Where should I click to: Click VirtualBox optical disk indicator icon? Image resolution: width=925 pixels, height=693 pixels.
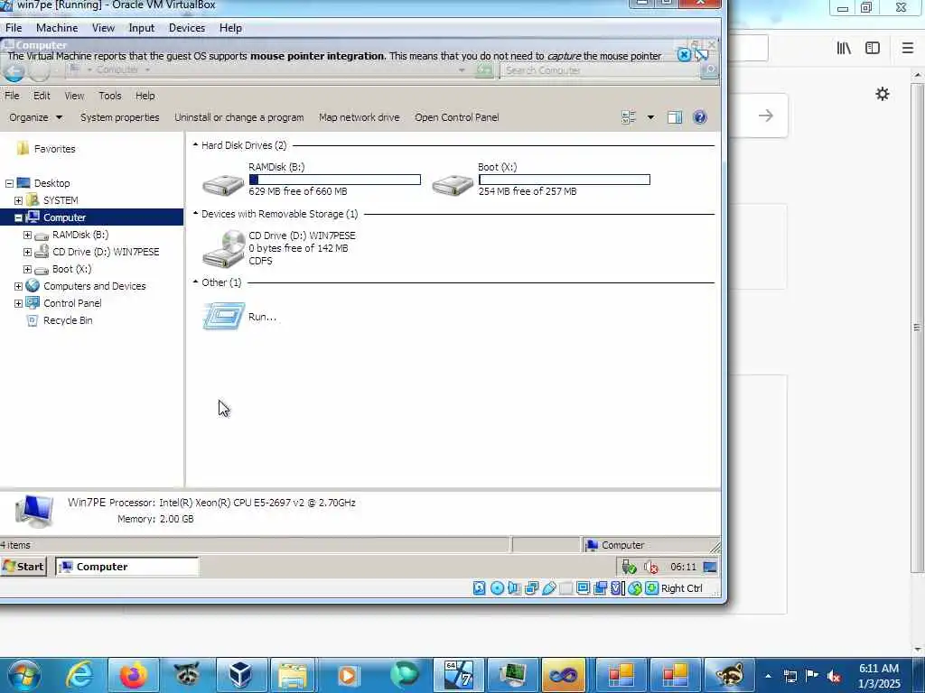498,588
